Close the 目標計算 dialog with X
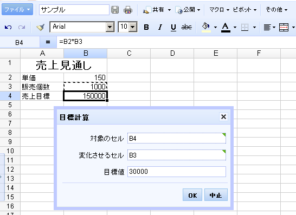 click(x=223, y=117)
